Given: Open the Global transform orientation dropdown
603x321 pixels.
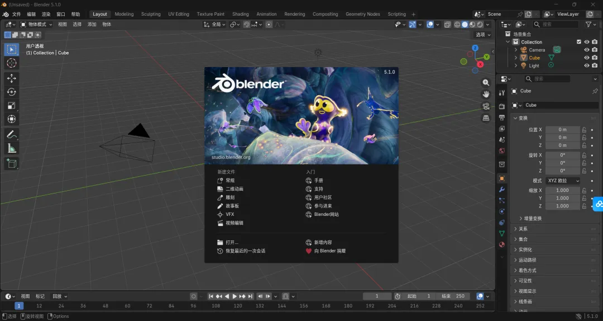Looking at the screenshot, I should (x=214, y=24).
